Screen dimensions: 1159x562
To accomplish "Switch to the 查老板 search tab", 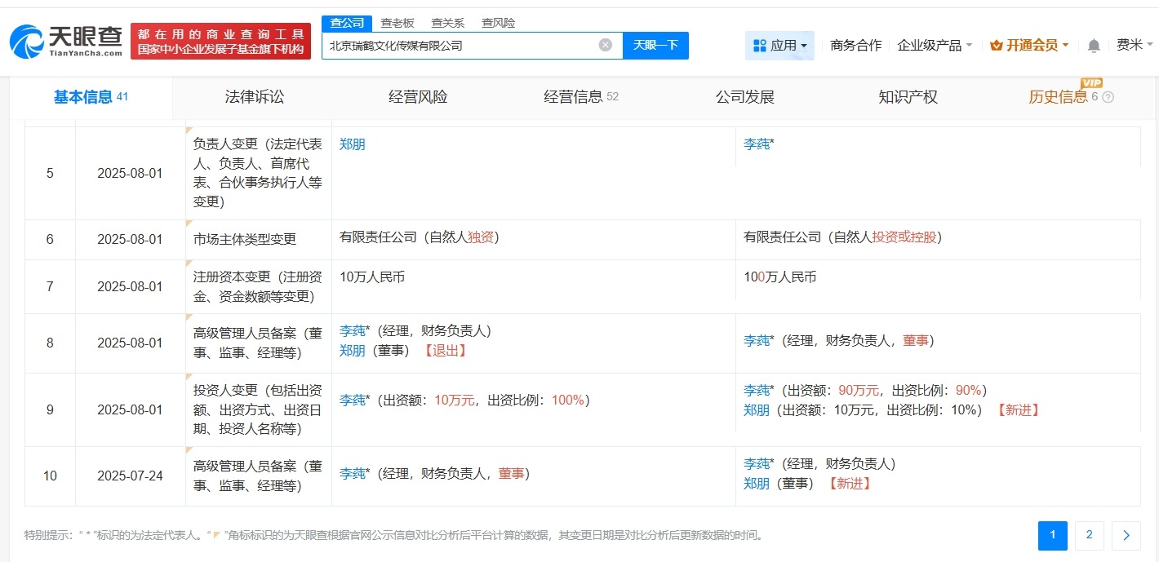I will pyautogui.click(x=397, y=22).
